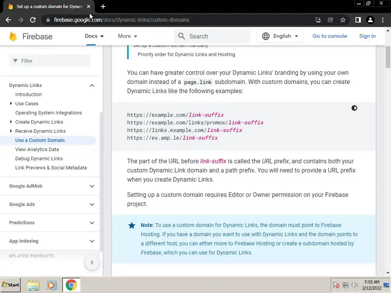This screenshot has height=293, width=391.
Task: Open Introduction in the sidebar
Action: [28, 95]
